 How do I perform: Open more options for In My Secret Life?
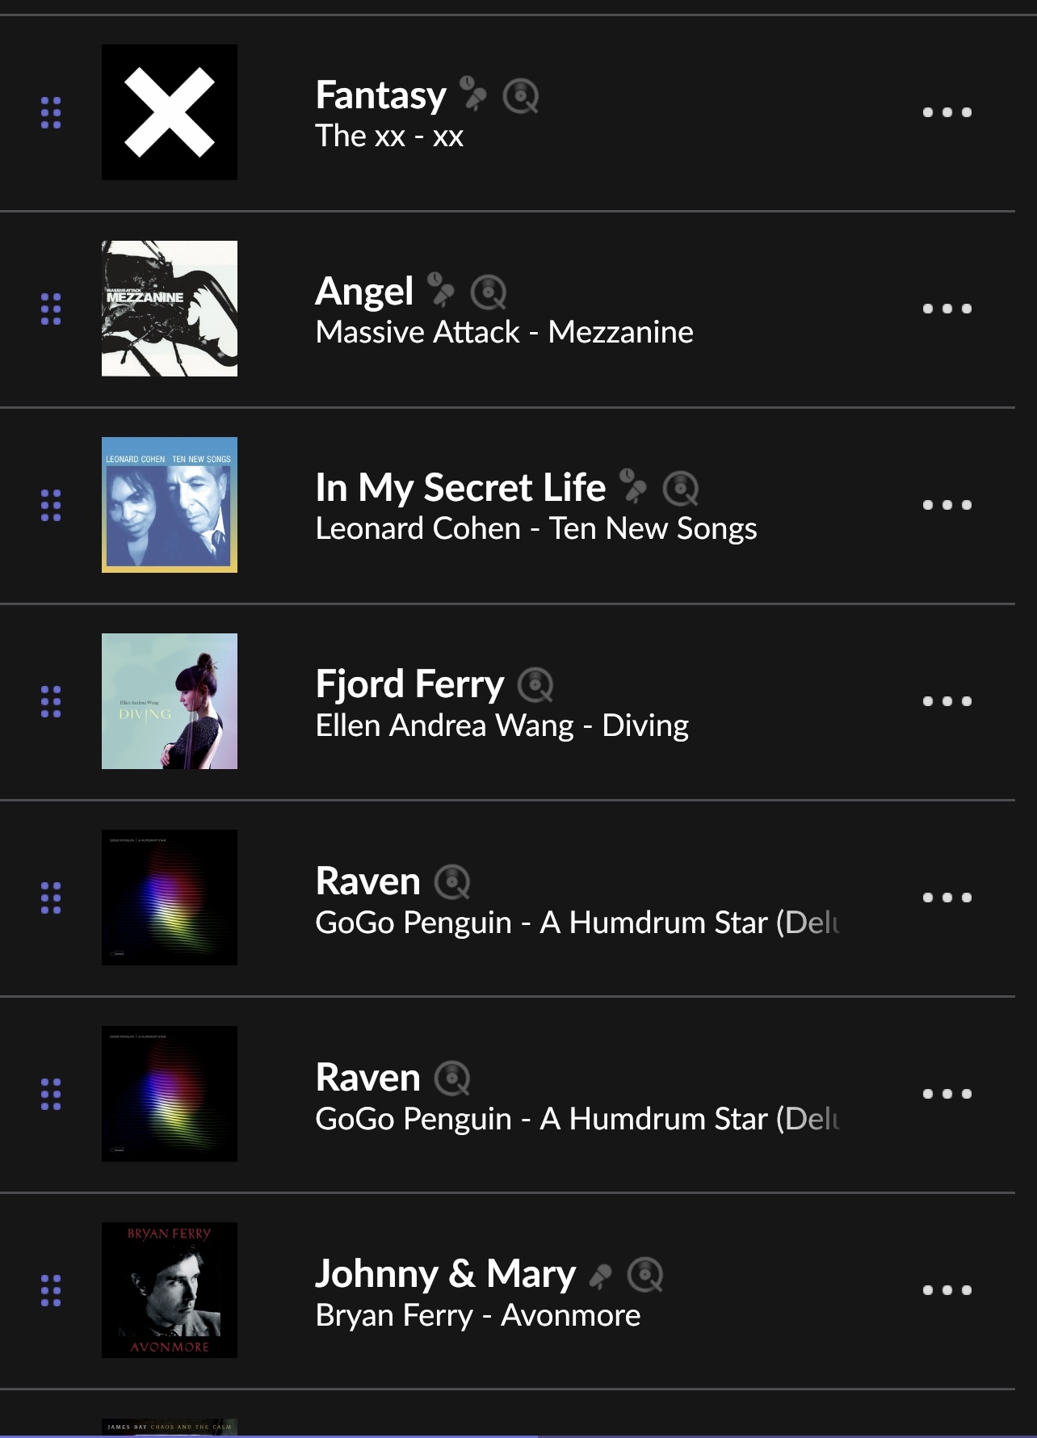click(x=947, y=505)
